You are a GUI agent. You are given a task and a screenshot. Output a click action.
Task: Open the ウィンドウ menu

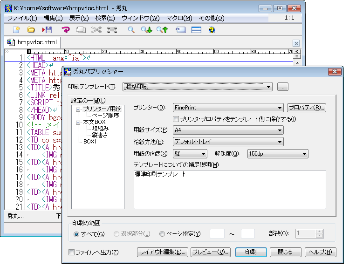click(x=141, y=18)
